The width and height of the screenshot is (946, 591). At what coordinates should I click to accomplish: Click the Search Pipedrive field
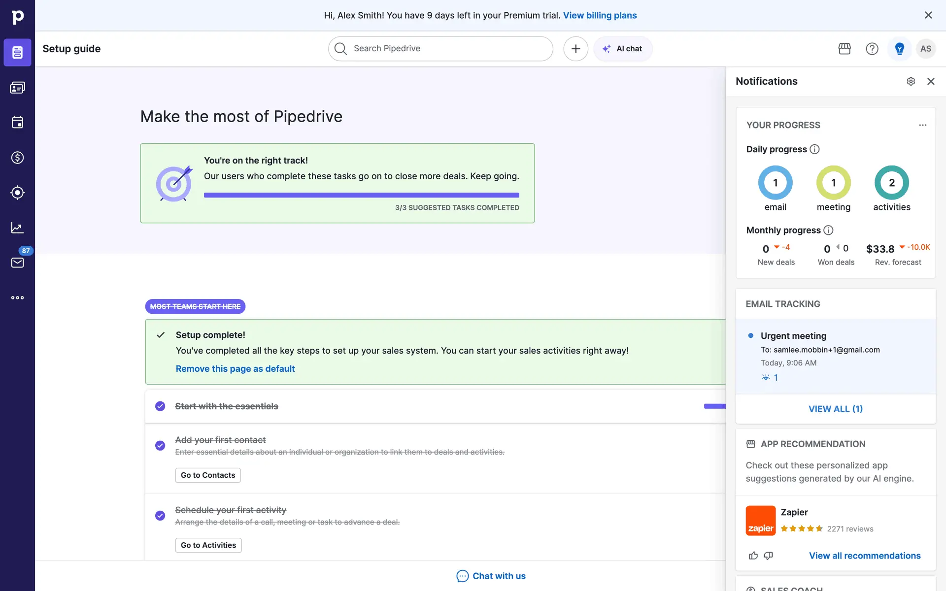click(440, 49)
